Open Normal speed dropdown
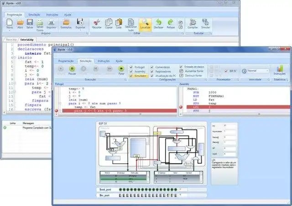The height and width of the screenshot is (206, 292). [x=267, y=71]
